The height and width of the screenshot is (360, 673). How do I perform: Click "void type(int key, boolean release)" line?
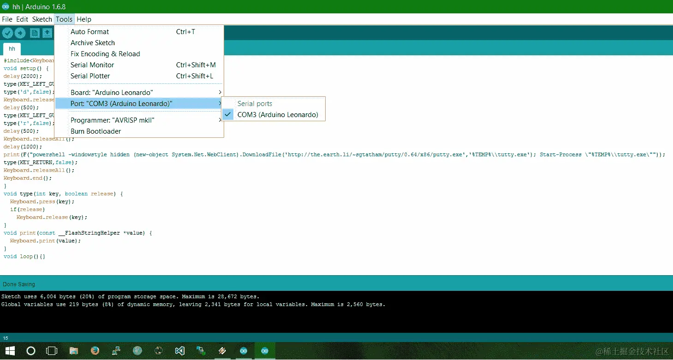(63, 194)
